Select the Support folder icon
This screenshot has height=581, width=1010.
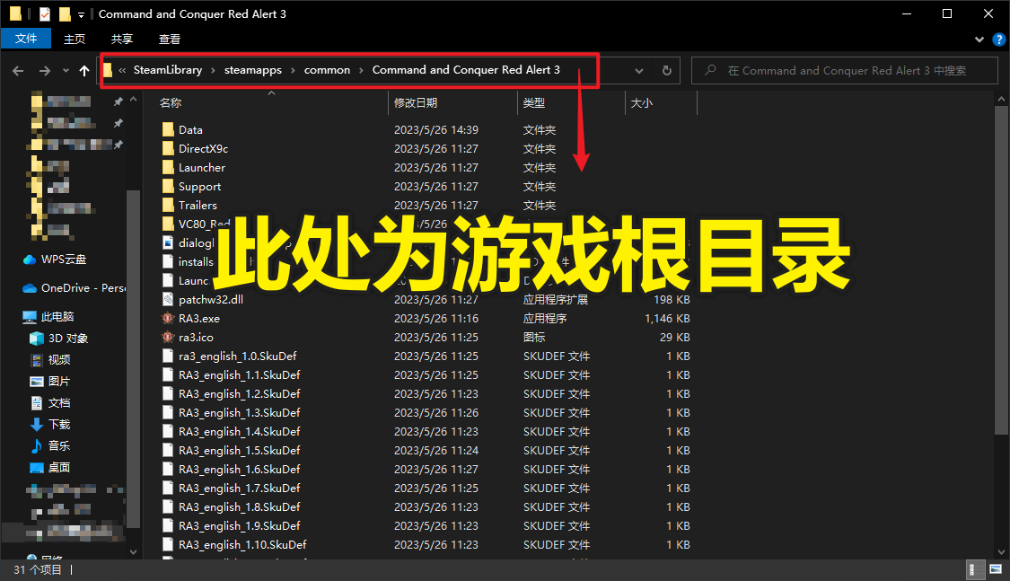click(x=168, y=186)
